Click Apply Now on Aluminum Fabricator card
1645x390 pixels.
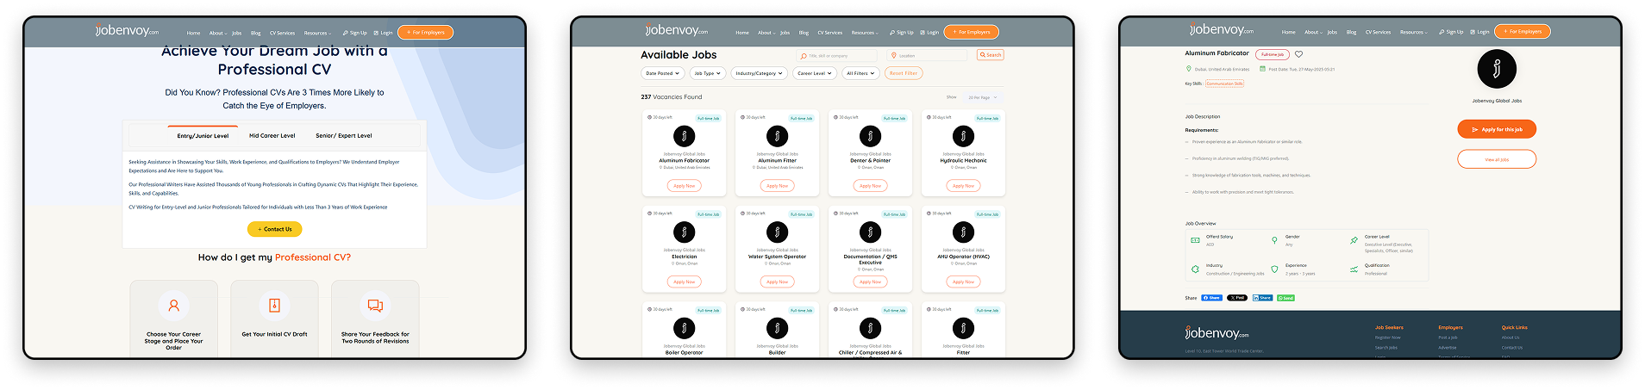coord(684,185)
